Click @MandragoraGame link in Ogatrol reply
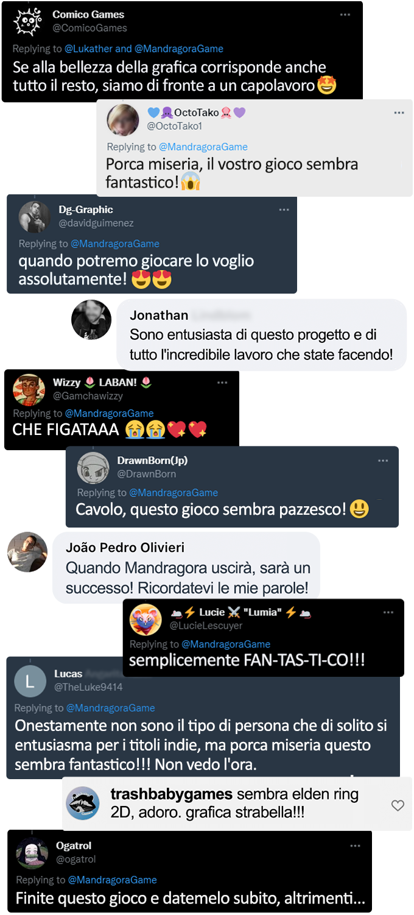This screenshot has height=915, width=414. pos(113,880)
